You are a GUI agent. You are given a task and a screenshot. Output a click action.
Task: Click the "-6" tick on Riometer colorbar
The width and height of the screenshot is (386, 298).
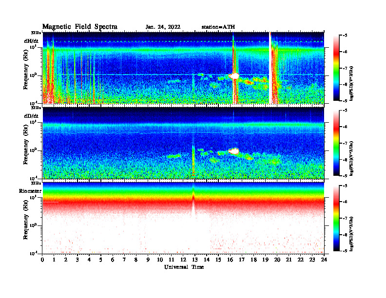pyautogui.click(x=345, y=202)
